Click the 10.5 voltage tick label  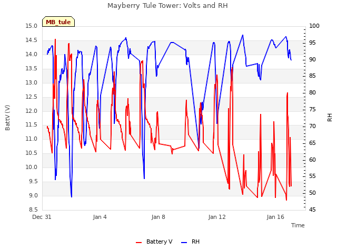pos(32,153)
